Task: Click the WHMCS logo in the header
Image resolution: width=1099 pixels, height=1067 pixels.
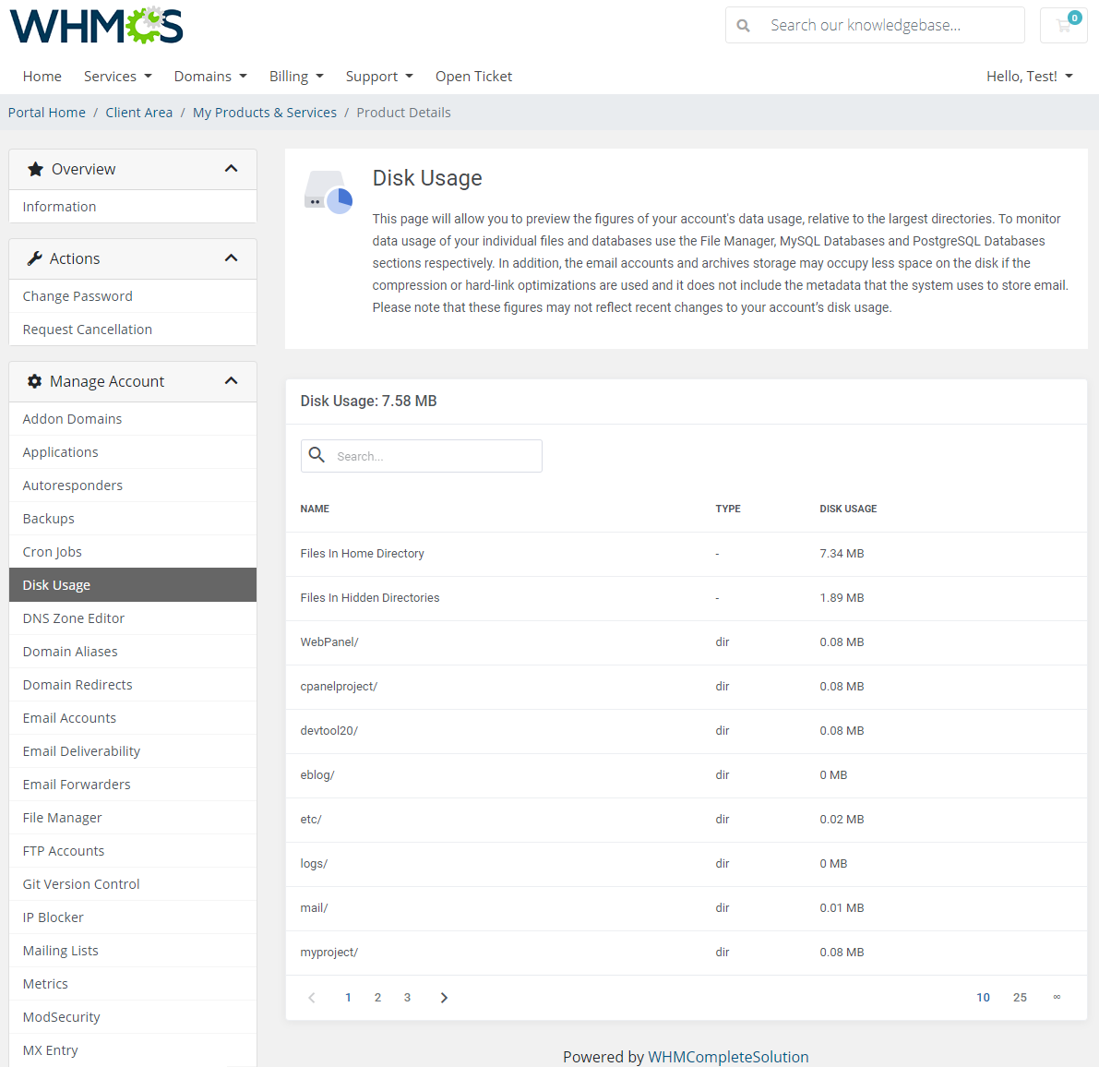Action: pos(95,25)
